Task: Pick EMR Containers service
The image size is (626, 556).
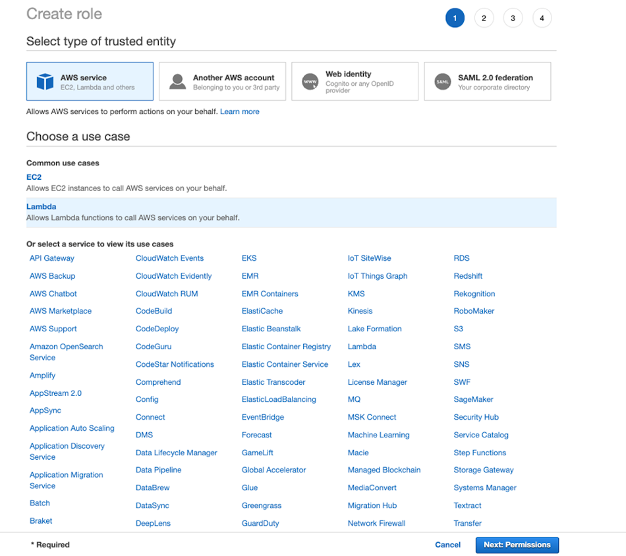Action: [270, 294]
